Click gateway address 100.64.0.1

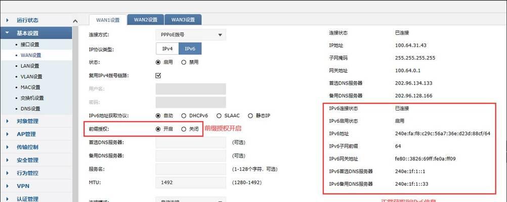pos(408,71)
